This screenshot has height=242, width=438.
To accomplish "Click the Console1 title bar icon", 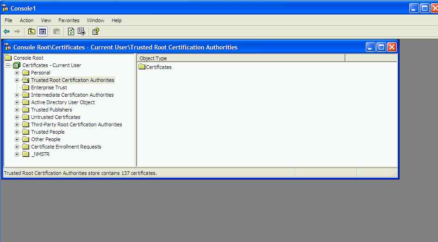I will pos(5,8).
